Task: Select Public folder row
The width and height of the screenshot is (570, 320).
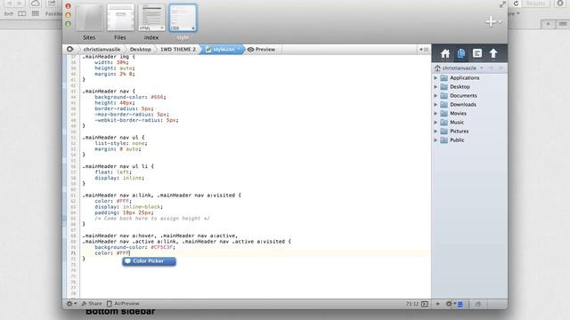Action: click(x=469, y=140)
